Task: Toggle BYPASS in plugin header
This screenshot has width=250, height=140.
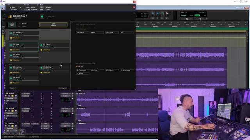Action: 48,7
